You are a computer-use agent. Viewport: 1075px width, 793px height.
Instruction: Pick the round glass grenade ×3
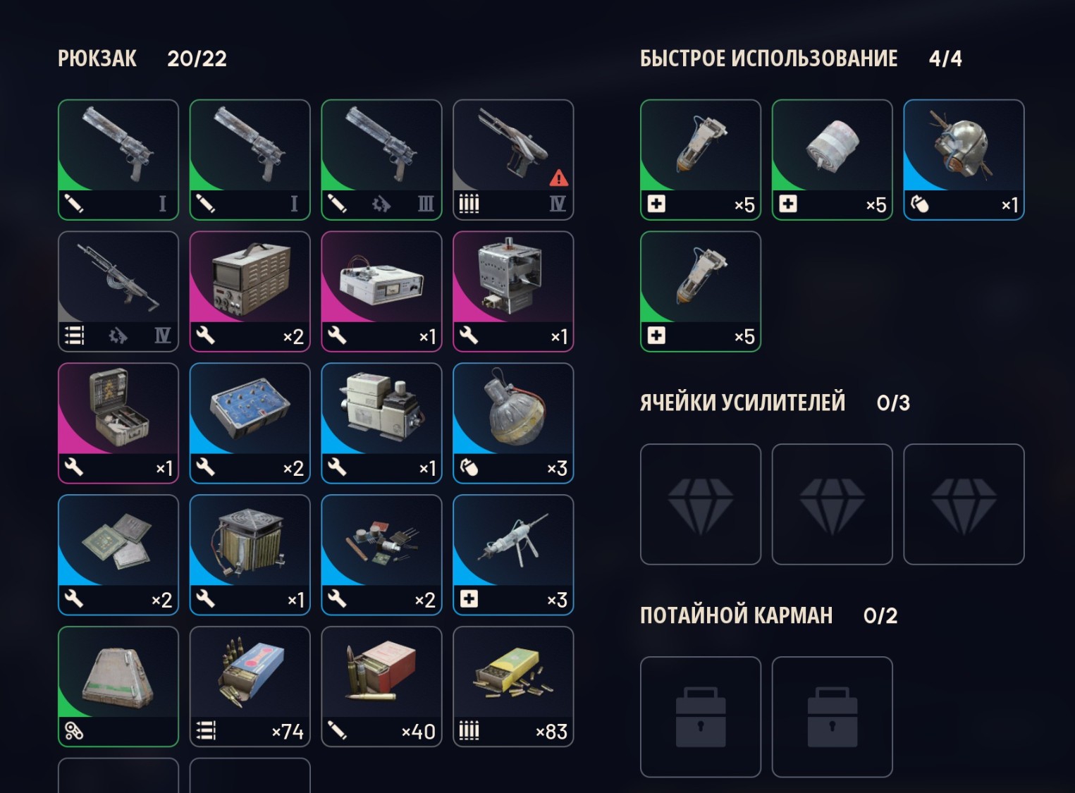point(513,423)
